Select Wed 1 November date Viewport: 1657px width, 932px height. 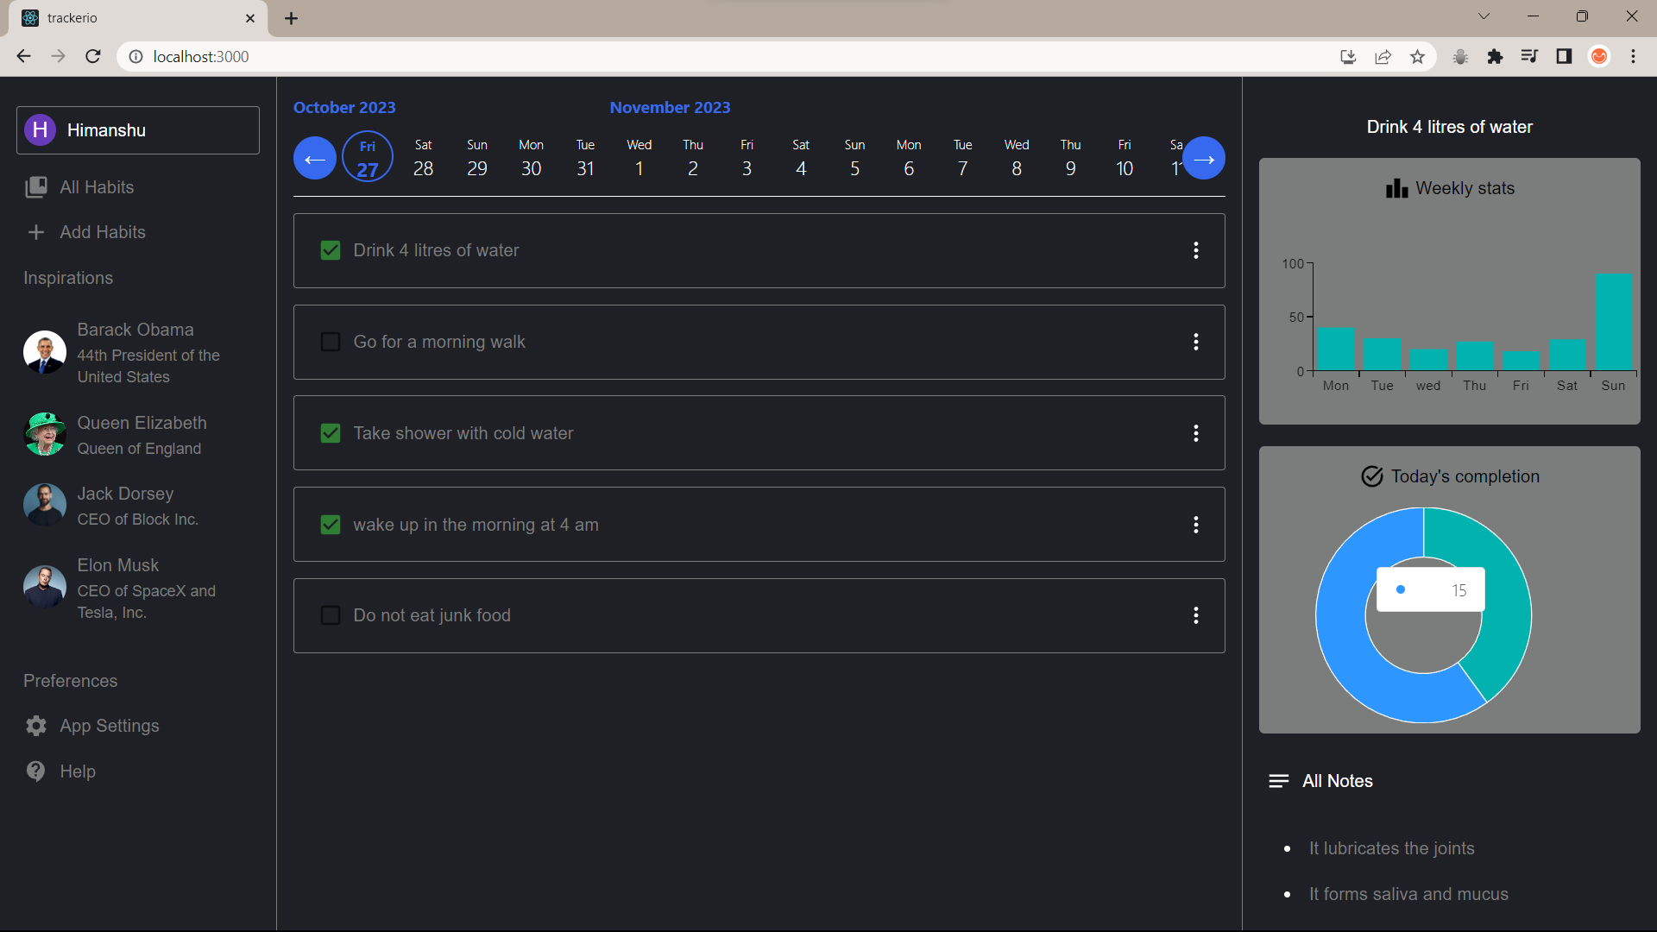(639, 159)
